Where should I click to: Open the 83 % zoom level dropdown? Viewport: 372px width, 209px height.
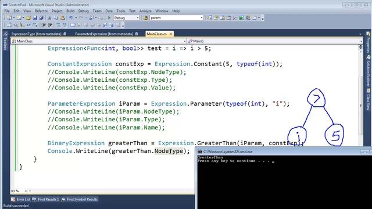pyautogui.click(x=26, y=191)
